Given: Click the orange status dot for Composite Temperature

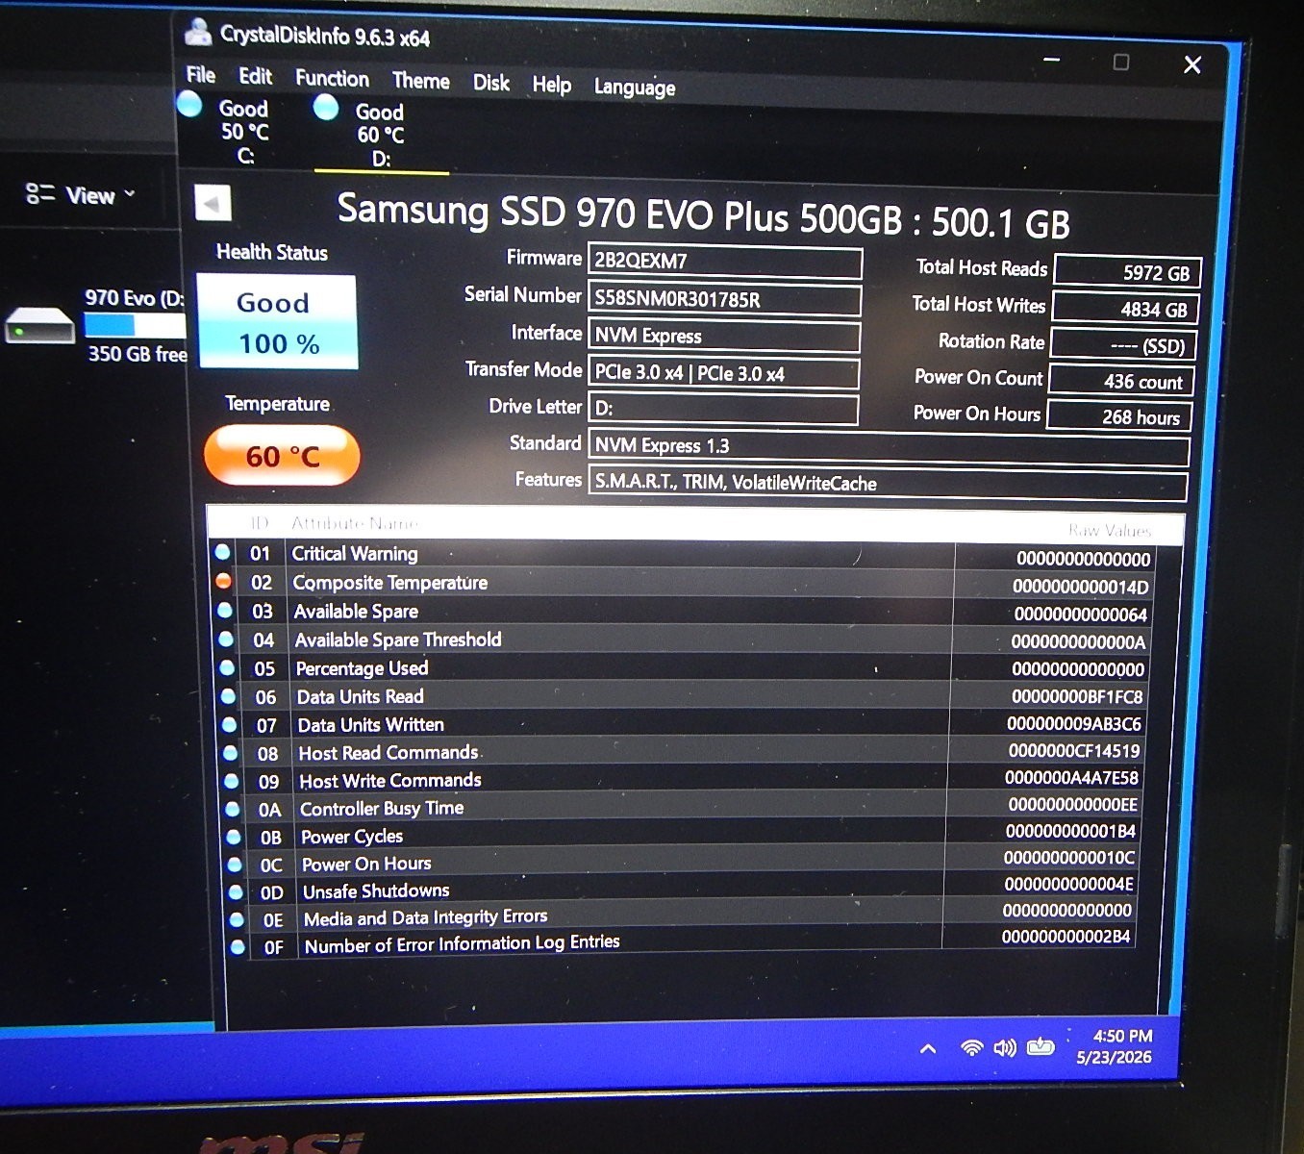Looking at the screenshot, I should click(223, 581).
